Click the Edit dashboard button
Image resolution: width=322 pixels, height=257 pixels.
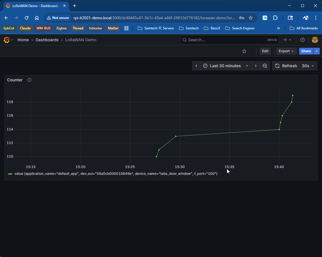point(265,51)
